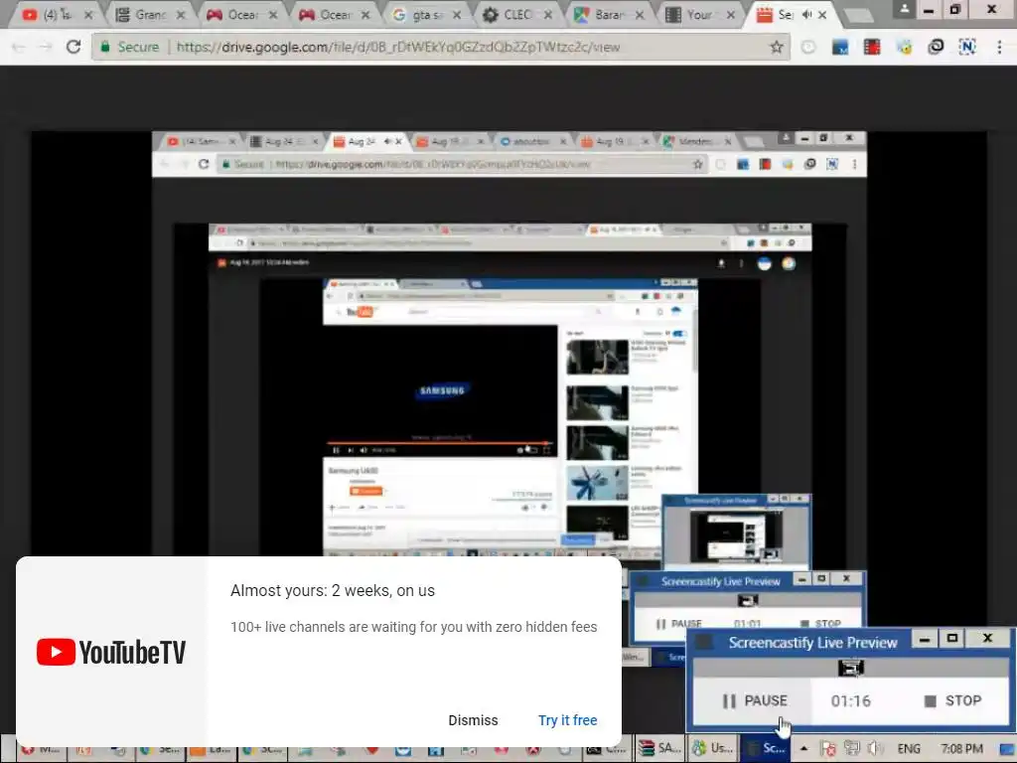Viewport: 1017px width, 763px height.
Task: Dismiss the YouTube TV promotion
Action: click(x=473, y=720)
